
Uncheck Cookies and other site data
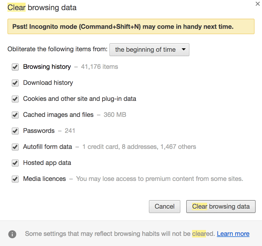click(x=15, y=99)
